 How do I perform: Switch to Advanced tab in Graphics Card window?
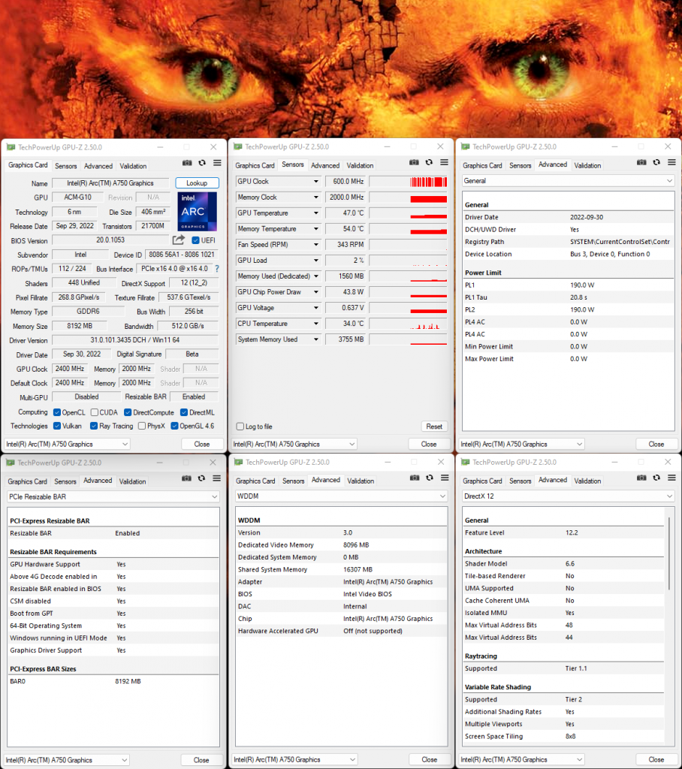[98, 166]
